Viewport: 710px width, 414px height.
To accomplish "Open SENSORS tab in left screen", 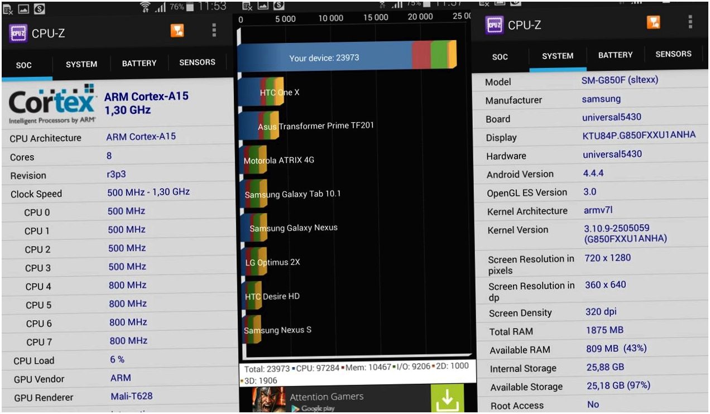I will [197, 62].
